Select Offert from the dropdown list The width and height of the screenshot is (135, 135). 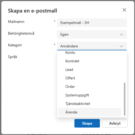pyautogui.click(x=90, y=78)
